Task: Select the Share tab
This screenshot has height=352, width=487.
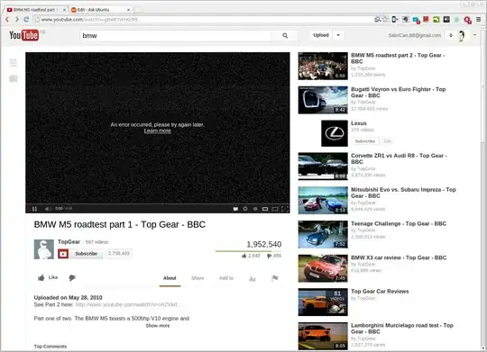Action: (198, 278)
